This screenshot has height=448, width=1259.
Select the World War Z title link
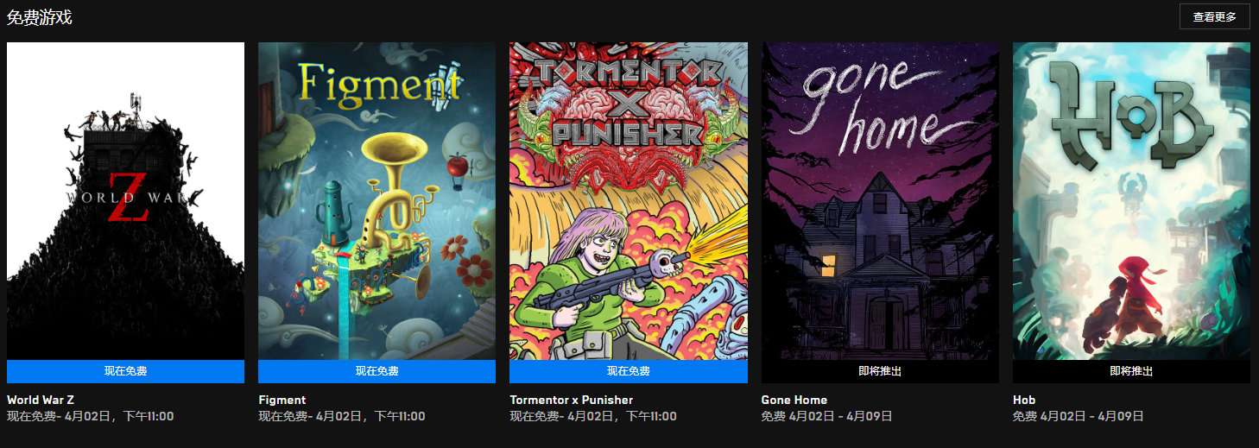tap(41, 400)
